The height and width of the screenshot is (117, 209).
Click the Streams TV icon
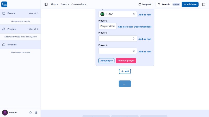tap(4, 44)
